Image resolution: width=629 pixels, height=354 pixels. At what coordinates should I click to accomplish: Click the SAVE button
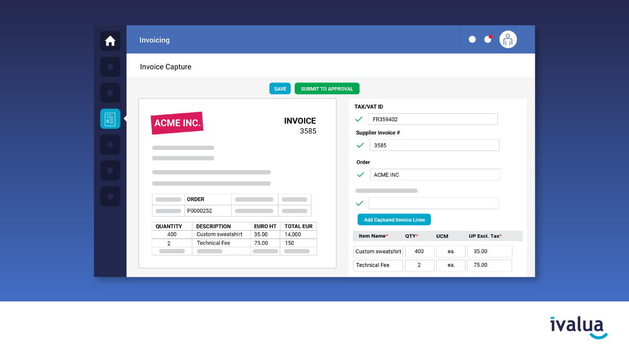279,88
